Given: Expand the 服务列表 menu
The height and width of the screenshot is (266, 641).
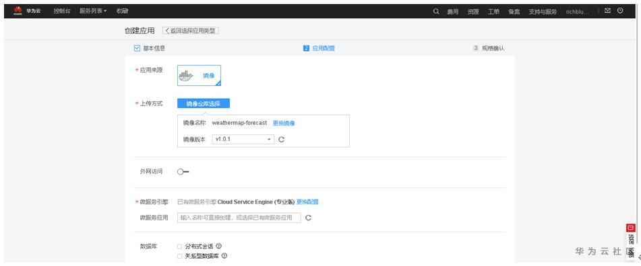Looking at the screenshot, I should (x=93, y=11).
